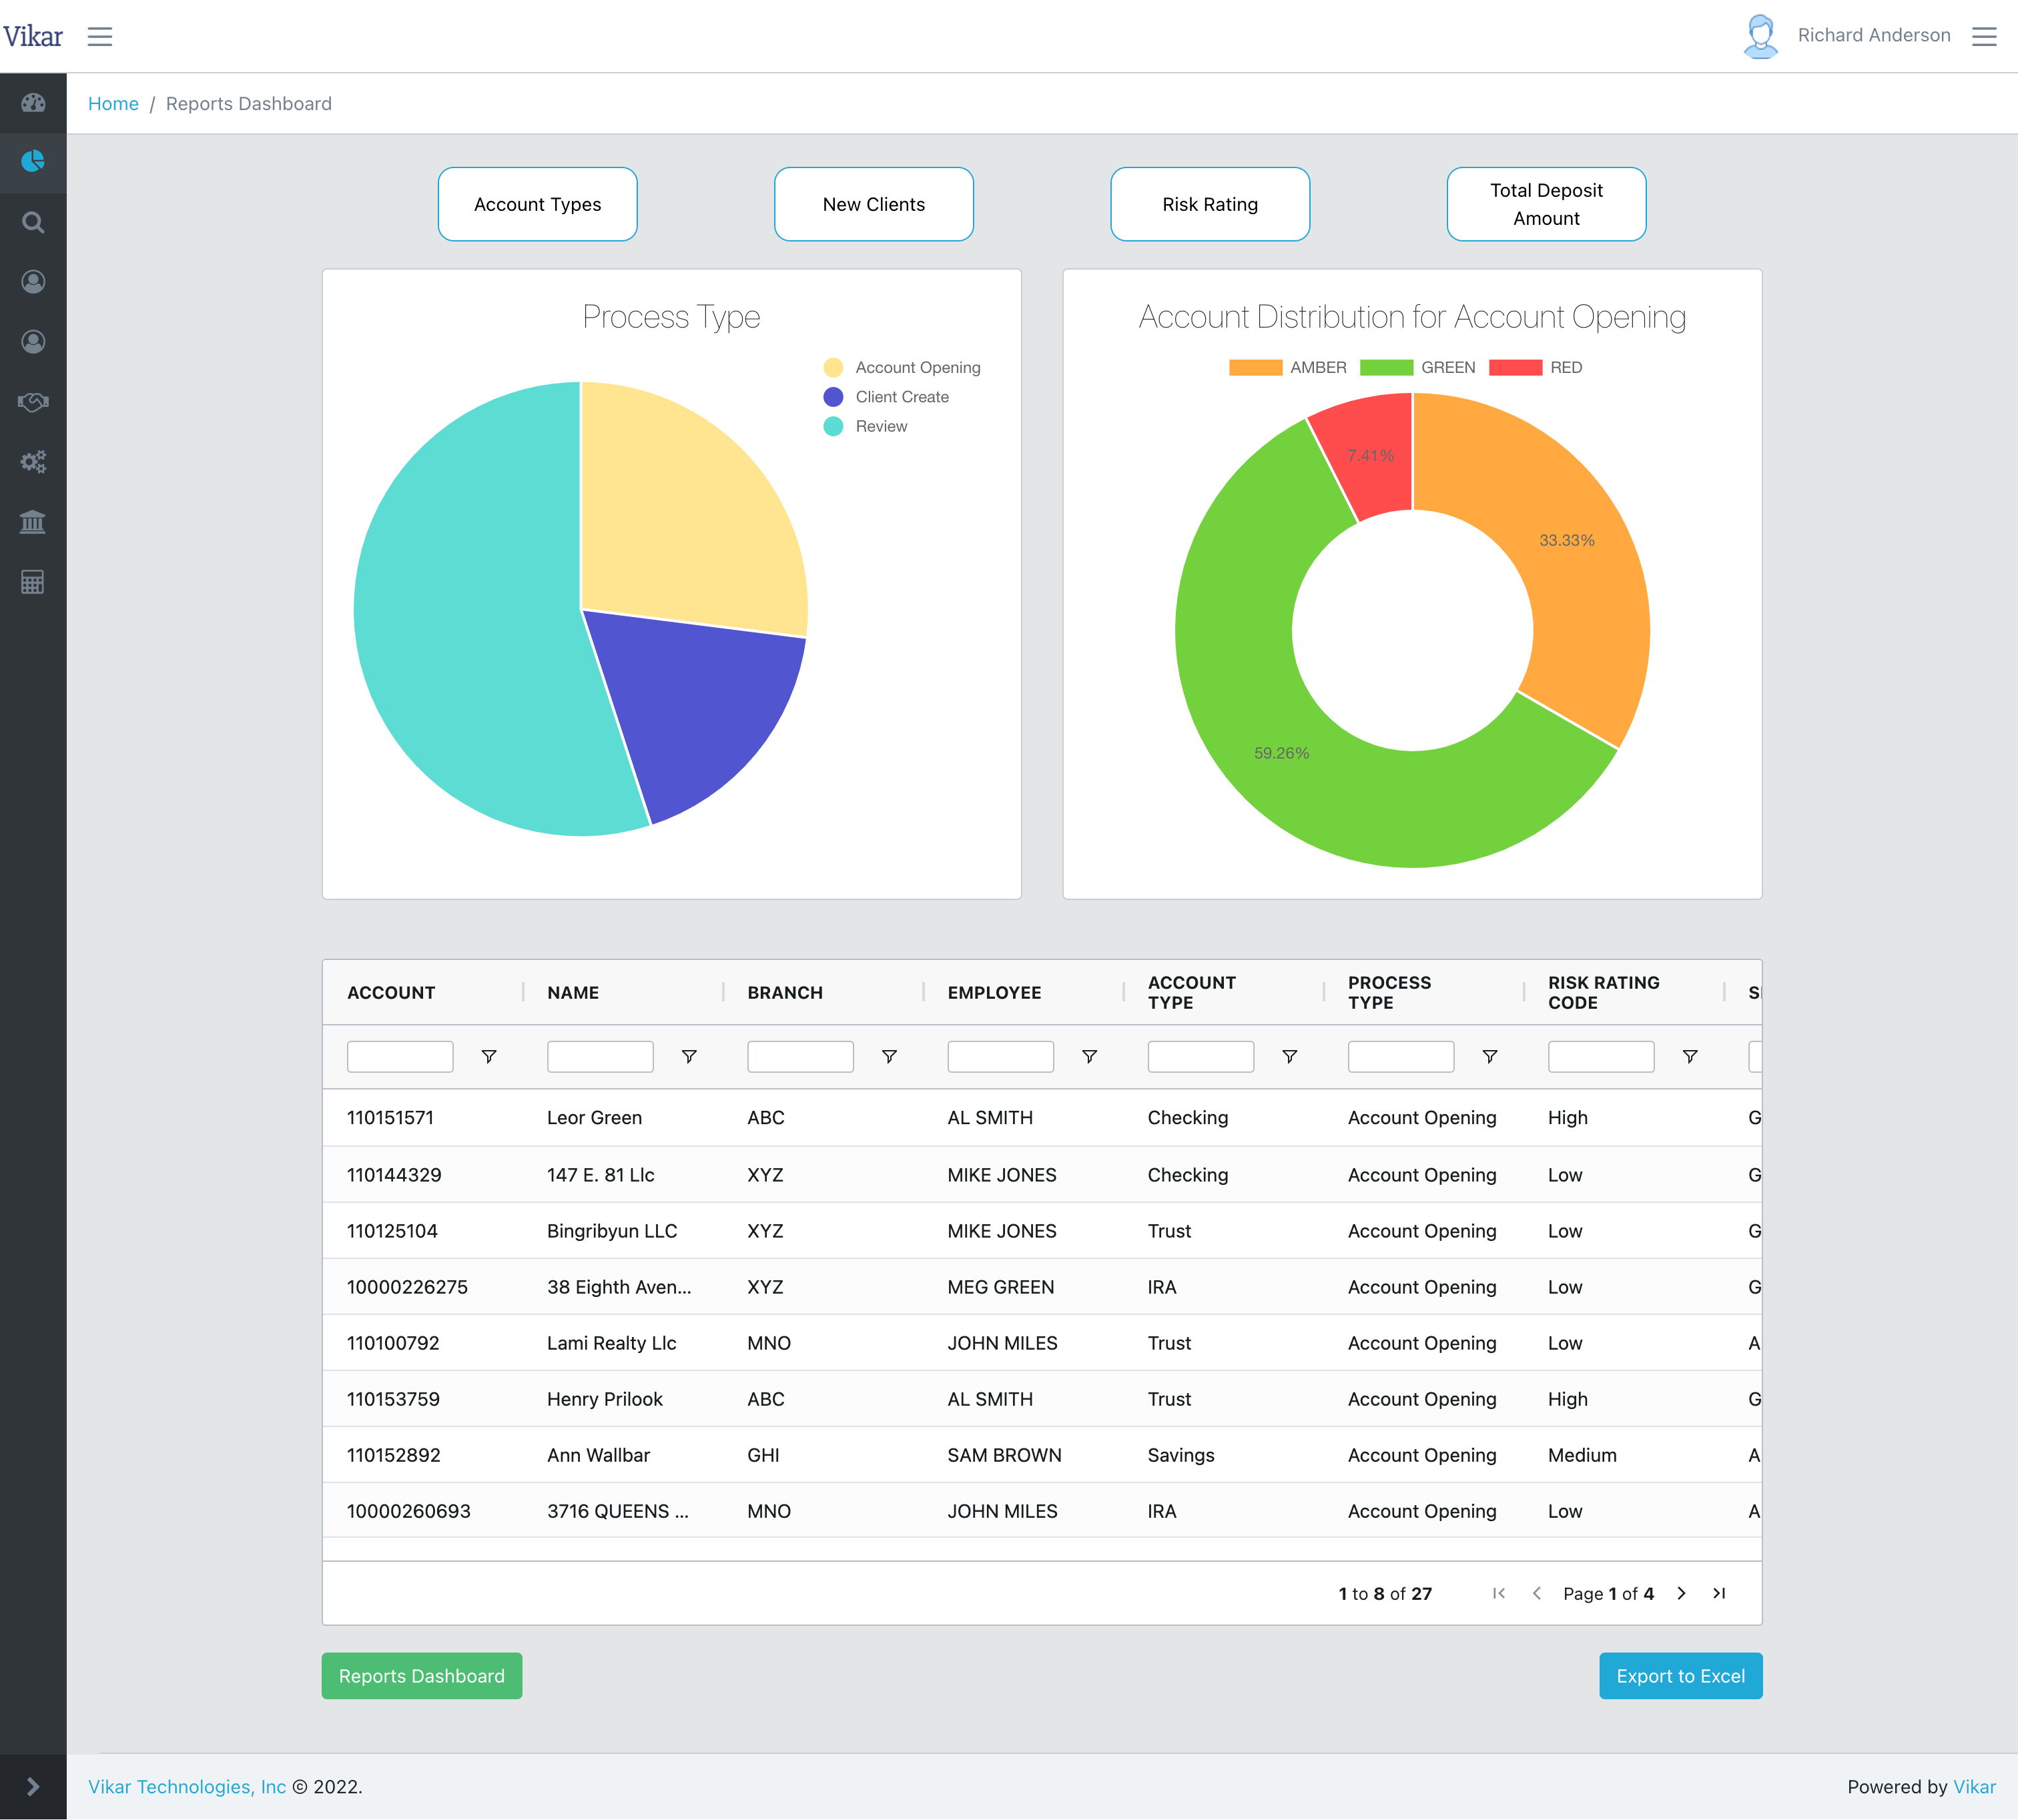The image size is (2018, 1820).
Task: Click Export to Excel button
Action: point(1681,1676)
